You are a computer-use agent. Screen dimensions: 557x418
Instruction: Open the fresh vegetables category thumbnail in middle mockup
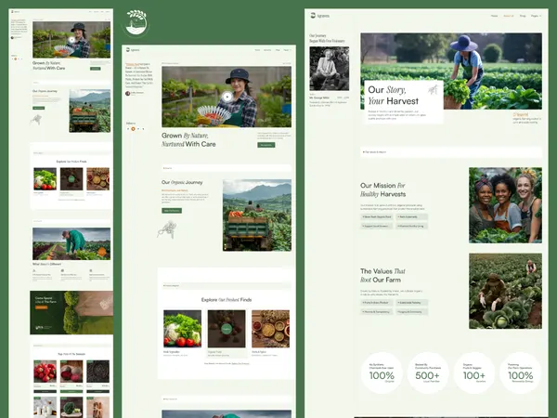point(182,329)
